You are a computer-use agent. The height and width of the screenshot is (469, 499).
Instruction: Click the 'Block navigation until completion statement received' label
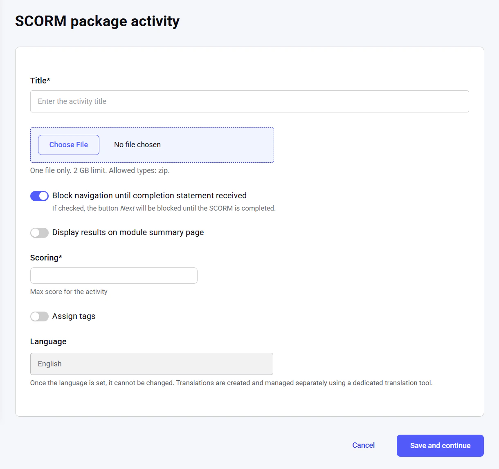point(149,195)
